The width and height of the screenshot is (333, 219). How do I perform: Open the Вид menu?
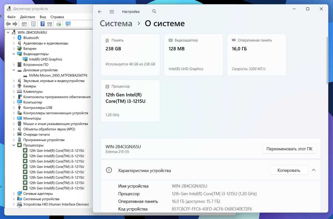(43, 17)
